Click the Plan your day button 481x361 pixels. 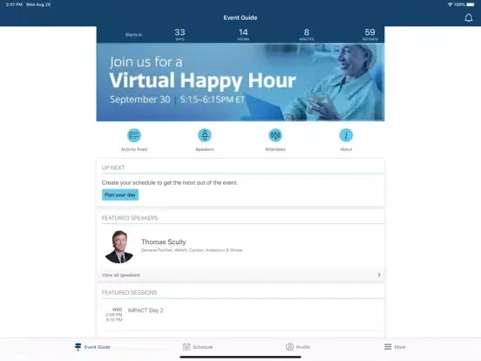[x=120, y=195]
